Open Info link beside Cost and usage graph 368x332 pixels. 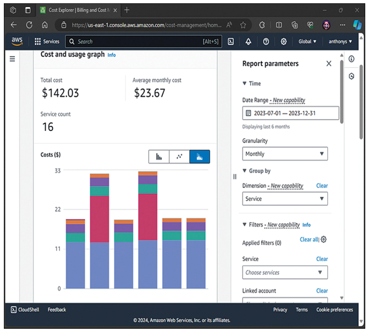pos(112,55)
